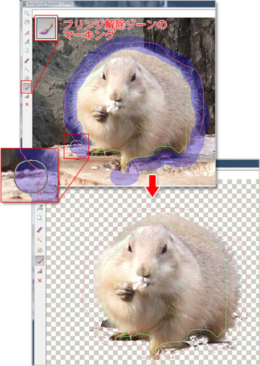Select the purple fringe brush in lower window
Screen dimensions: 260x366
coord(40,260)
